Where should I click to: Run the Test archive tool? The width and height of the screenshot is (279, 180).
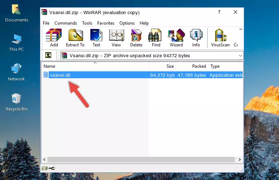pyautogui.click(x=96, y=38)
